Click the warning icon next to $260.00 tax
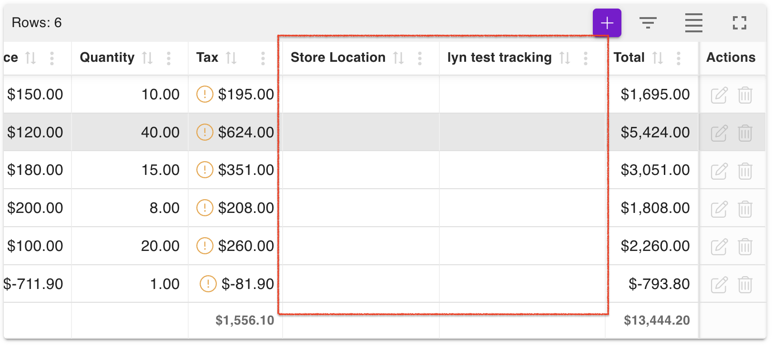 (205, 246)
